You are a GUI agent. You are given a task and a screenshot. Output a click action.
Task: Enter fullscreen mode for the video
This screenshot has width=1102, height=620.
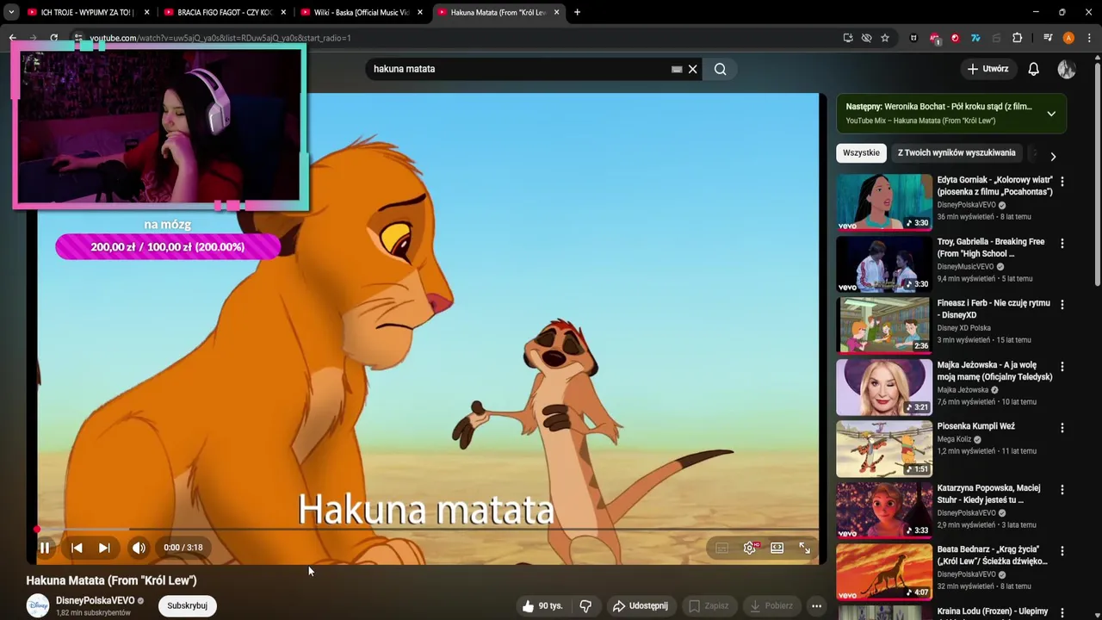[x=804, y=548]
